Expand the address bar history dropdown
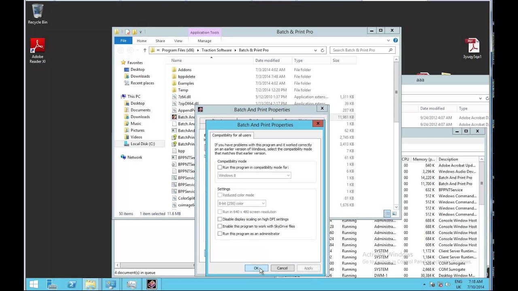Screen dimensions: 518x291 (x=315, y=50)
